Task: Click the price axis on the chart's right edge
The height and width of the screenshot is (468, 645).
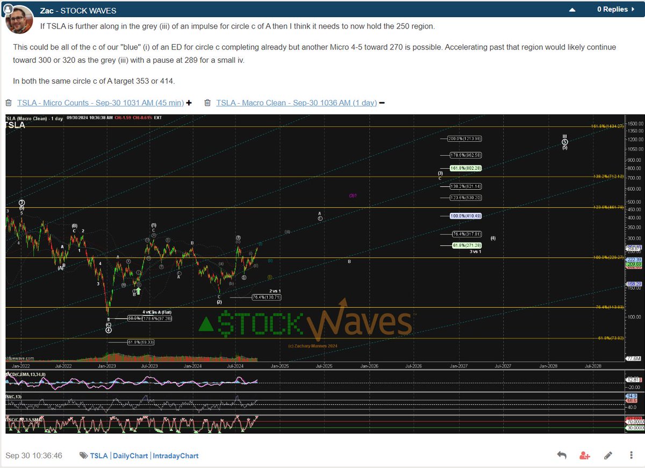Action: tap(634, 242)
